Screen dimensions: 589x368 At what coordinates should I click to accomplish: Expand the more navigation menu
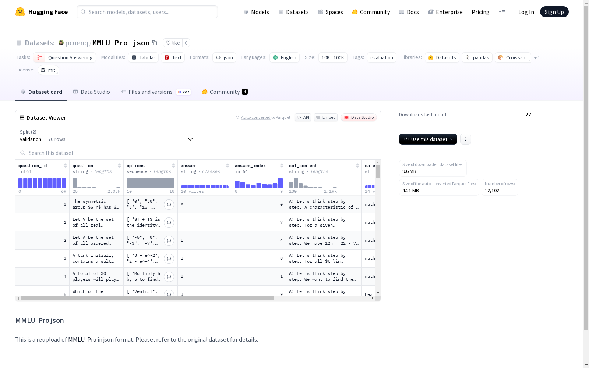click(x=502, y=12)
